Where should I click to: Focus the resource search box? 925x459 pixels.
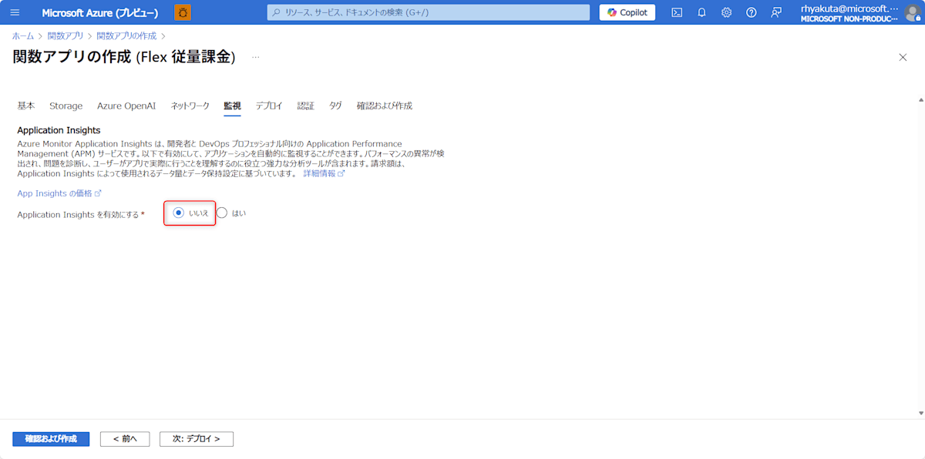pos(429,12)
